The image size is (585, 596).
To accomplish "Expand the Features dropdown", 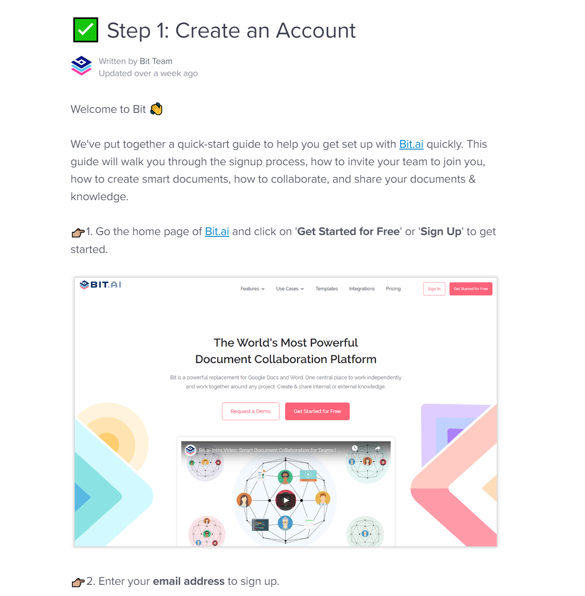I will (252, 289).
